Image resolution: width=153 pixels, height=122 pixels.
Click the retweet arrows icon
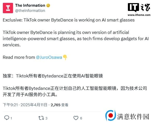[x=41, y=118]
